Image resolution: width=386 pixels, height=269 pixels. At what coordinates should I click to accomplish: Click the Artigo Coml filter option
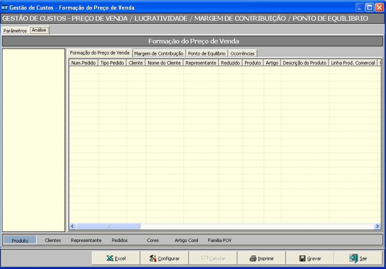coord(186,240)
